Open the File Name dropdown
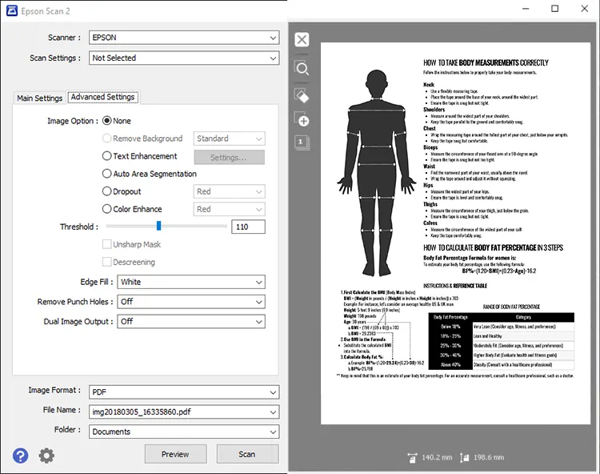Image resolution: width=600 pixels, height=474 pixels. [184, 412]
